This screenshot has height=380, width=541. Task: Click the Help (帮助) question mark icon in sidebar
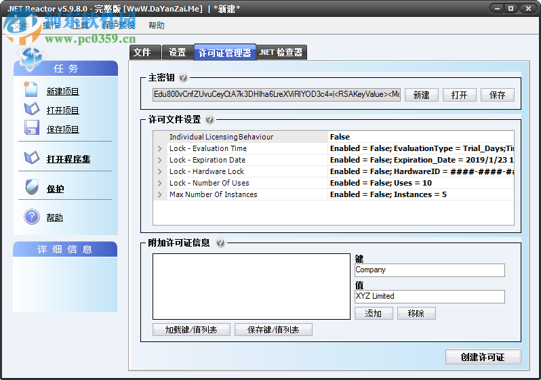(32, 217)
